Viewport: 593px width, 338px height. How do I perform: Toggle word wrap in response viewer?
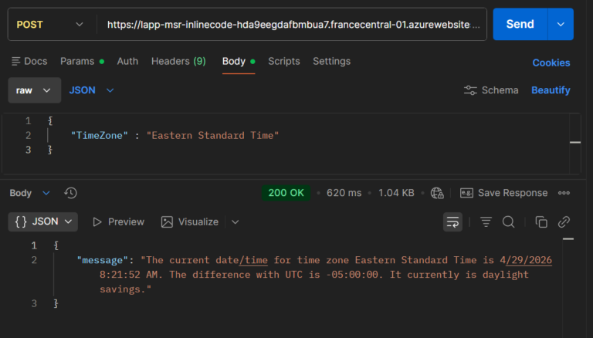point(452,222)
